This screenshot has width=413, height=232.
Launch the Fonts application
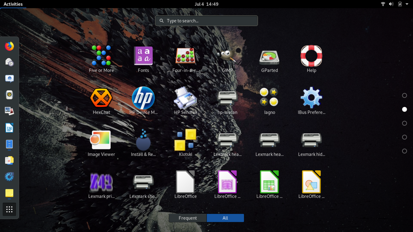click(x=143, y=59)
